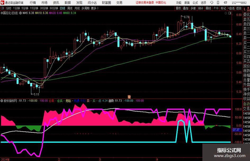Click the 通达信 red logo icon
The image size is (250, 161).
2,3
